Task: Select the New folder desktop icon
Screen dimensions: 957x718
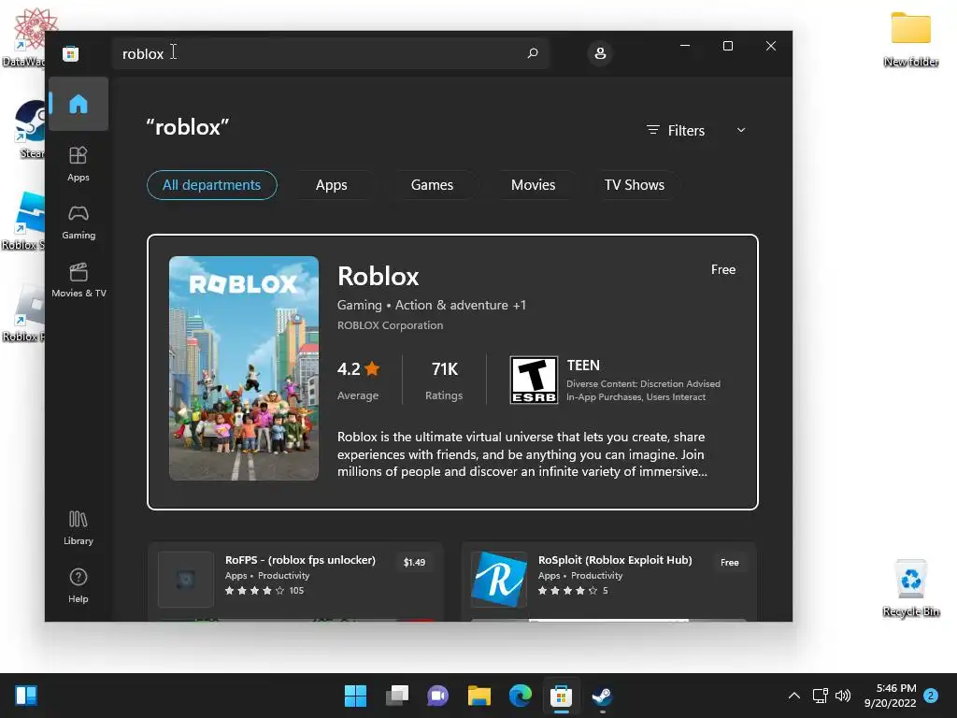Action: pyautogui.click(x=910, y=38)
